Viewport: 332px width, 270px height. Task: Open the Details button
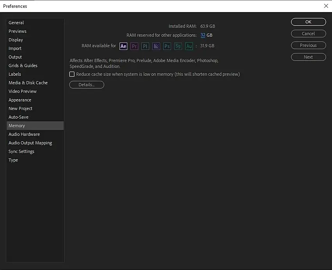click(87, 85)
